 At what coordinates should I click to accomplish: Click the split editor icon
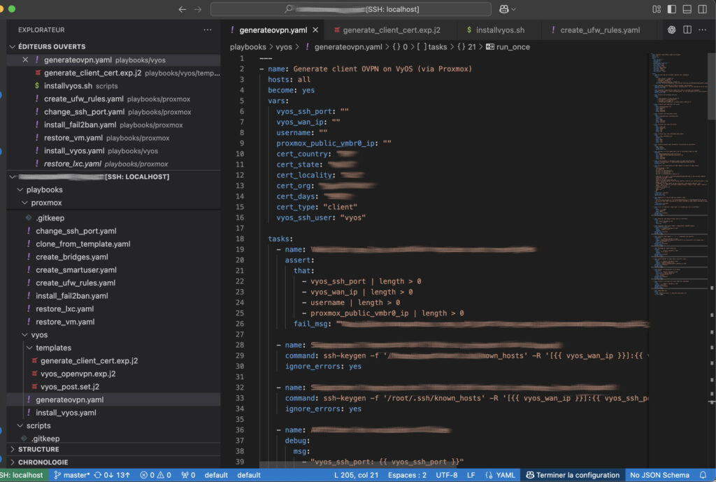(687, 30)
